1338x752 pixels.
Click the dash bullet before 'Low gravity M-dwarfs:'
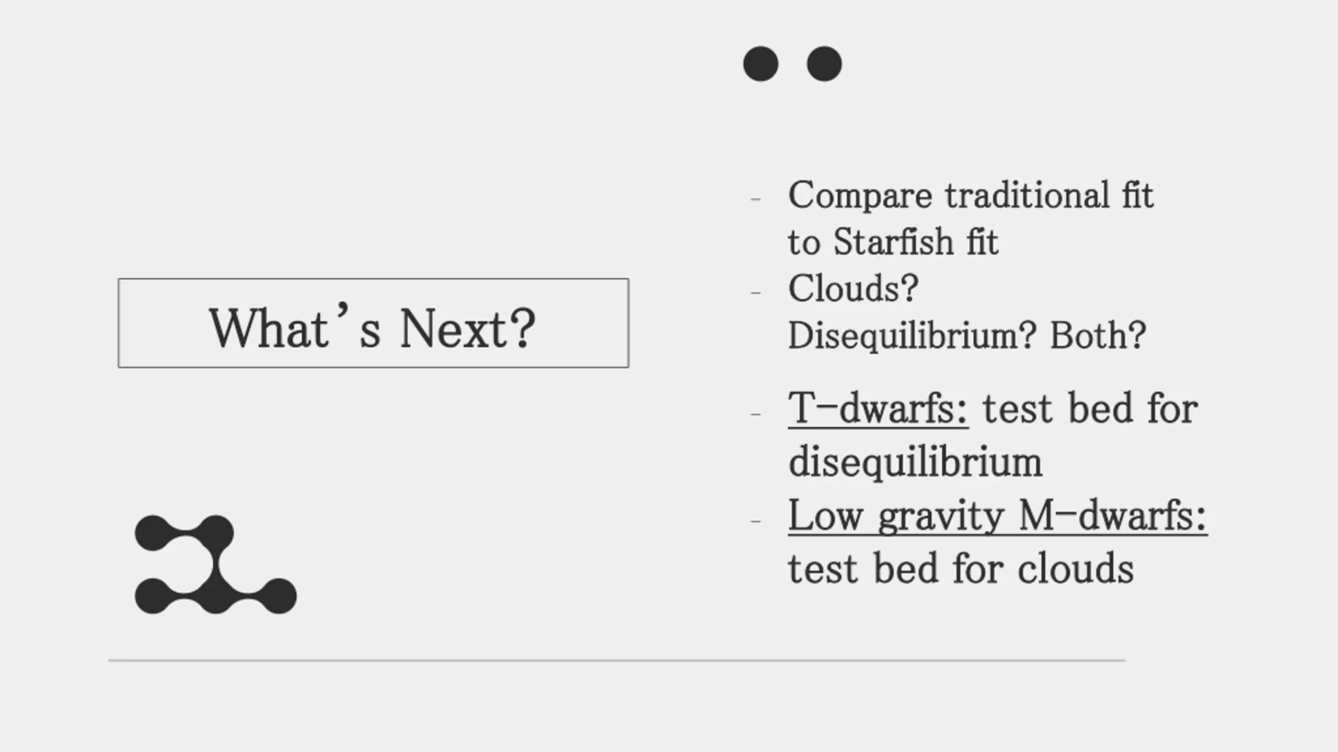click(755, 521)
